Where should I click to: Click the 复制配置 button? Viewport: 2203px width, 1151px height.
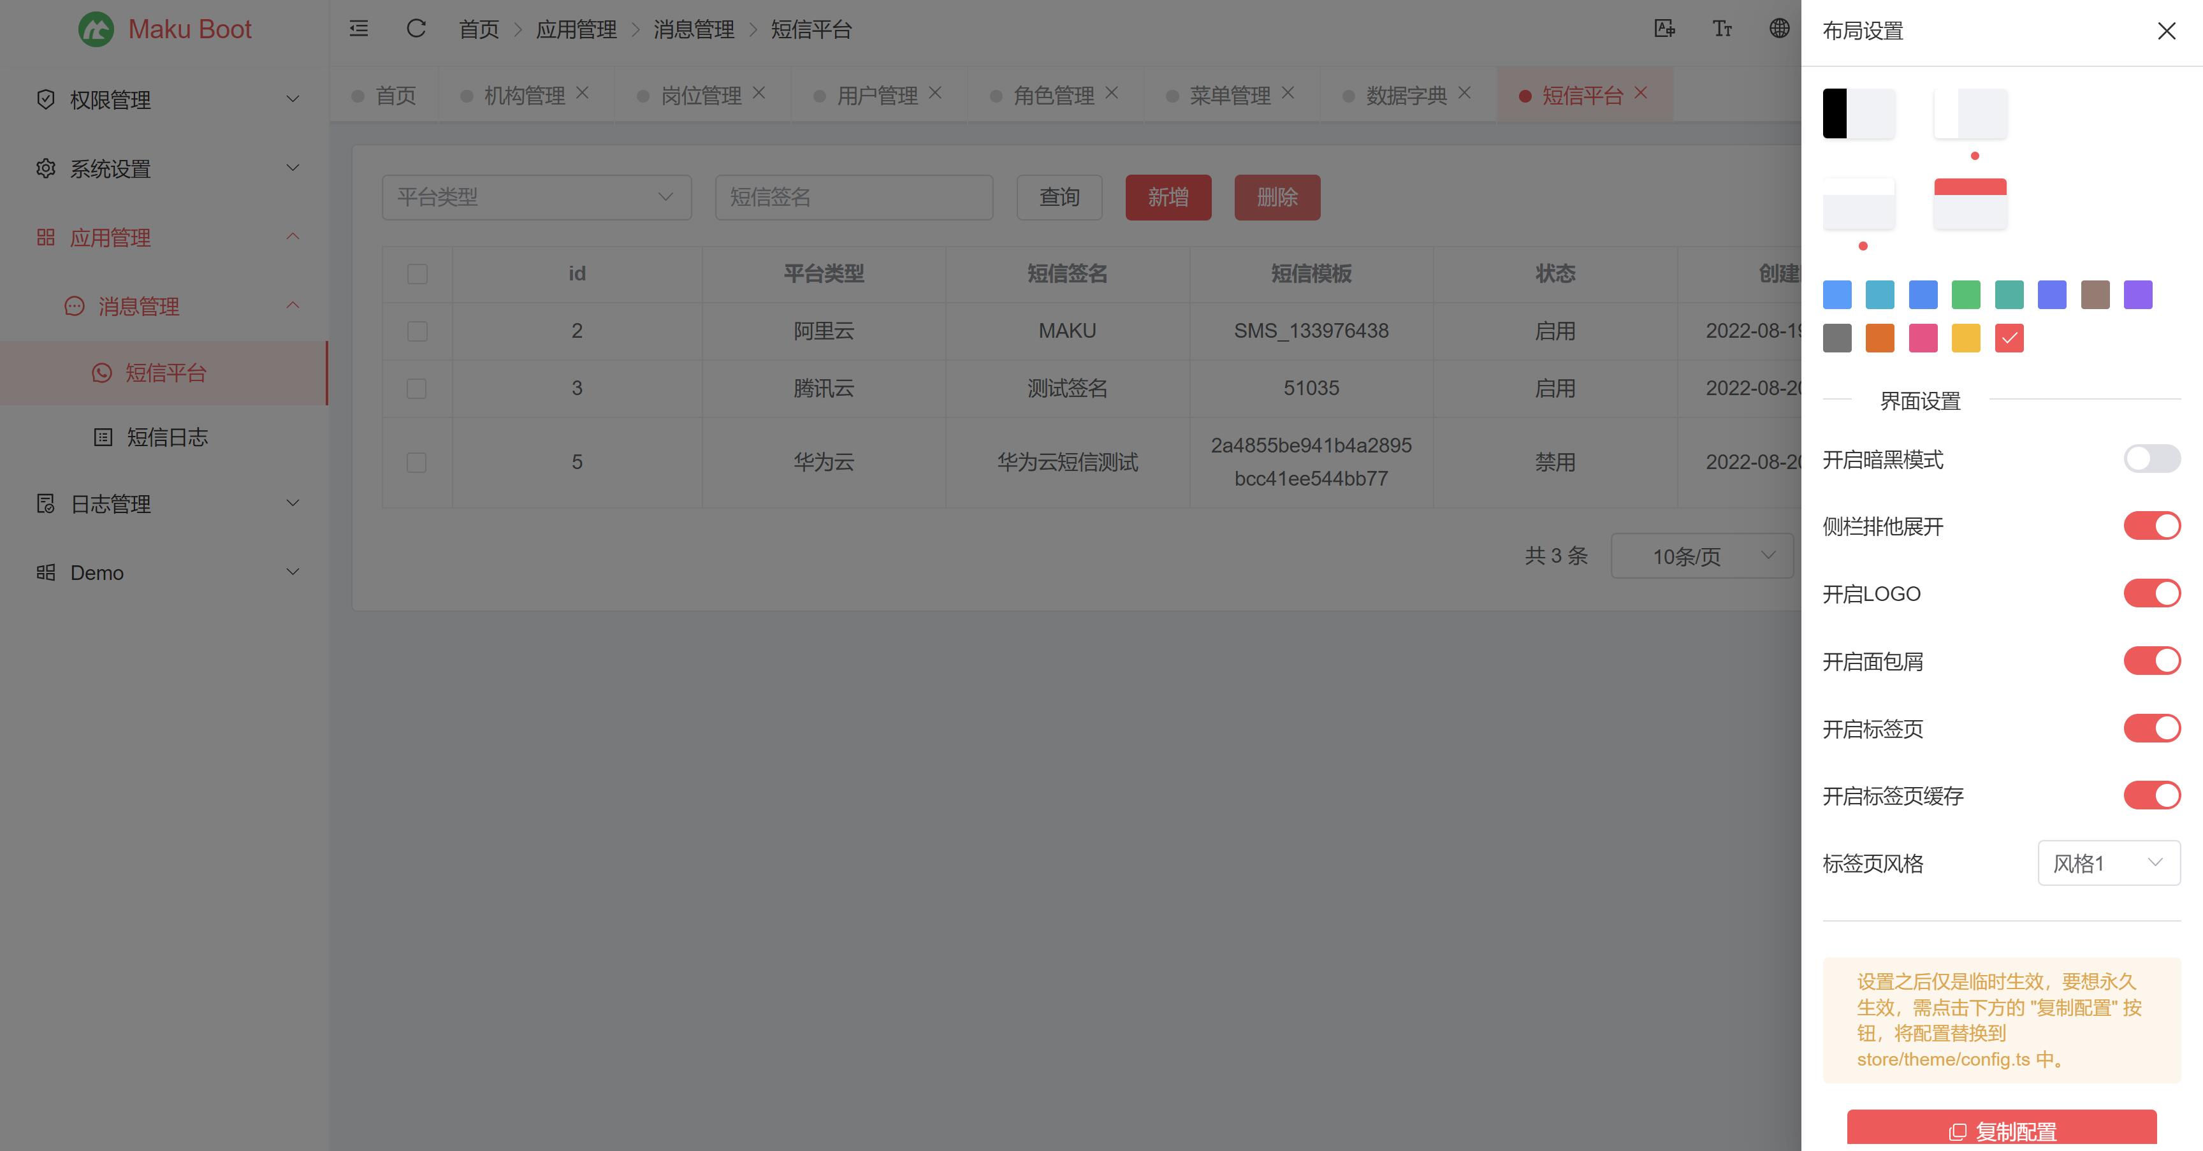[x=2001, y=1131]
